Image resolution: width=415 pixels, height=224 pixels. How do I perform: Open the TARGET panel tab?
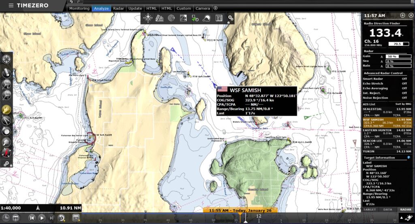[x=370, y=209]
